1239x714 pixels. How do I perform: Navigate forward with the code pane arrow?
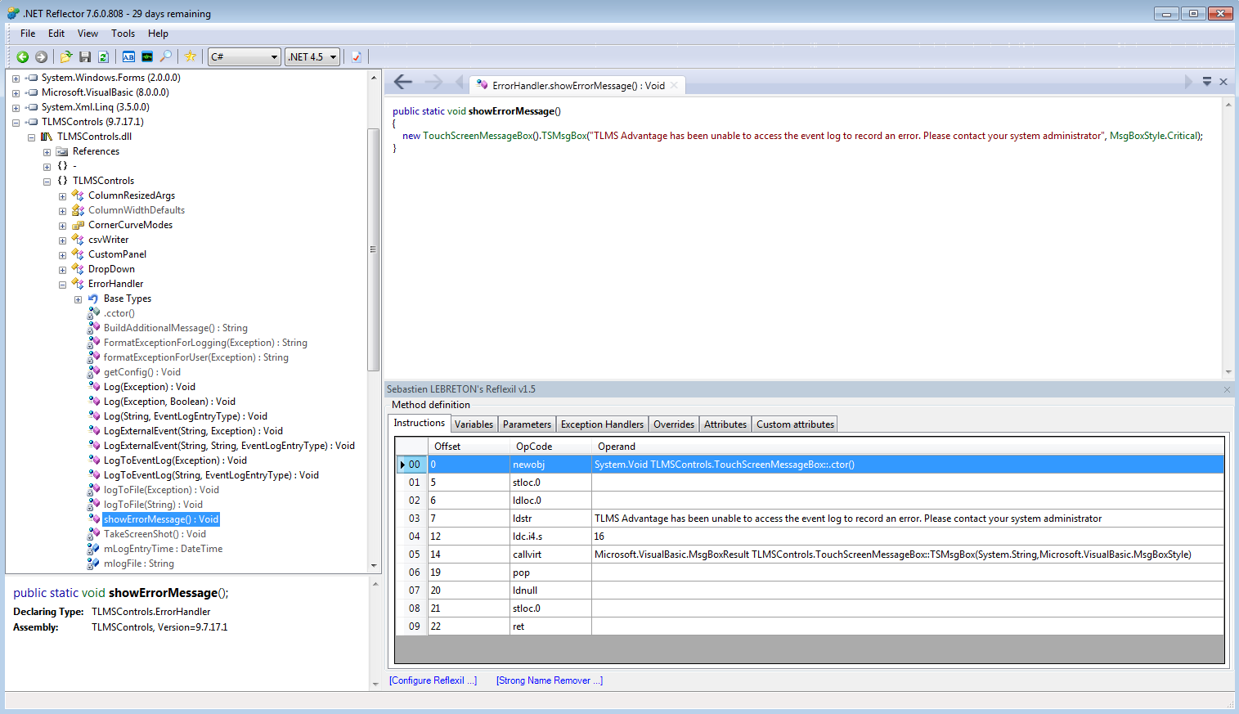[x=433, y=82]
